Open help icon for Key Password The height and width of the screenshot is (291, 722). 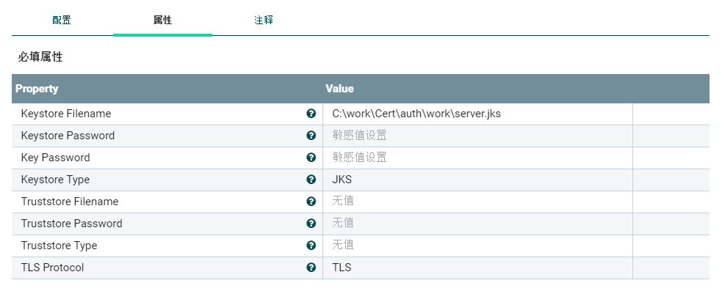[x=311, y=158]
